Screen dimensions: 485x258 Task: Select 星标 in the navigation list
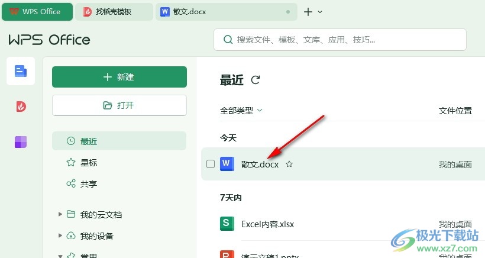(119, 162)
